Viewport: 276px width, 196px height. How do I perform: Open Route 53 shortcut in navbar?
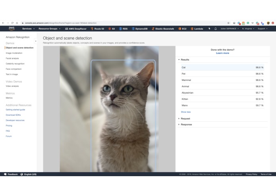click(x=97, y=29)
